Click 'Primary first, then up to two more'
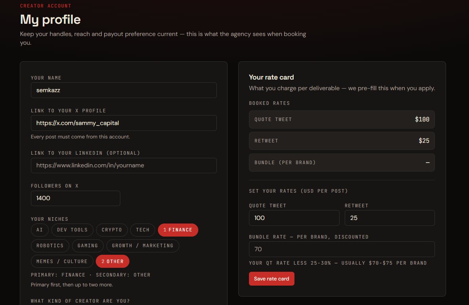469x305 pixels. click(72, 285)
